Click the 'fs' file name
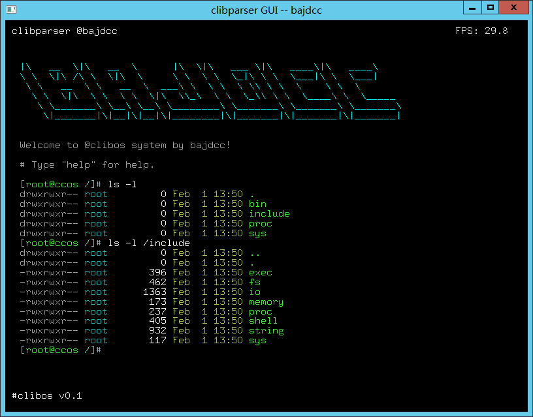Image resolution: width=533 pixels, height=417 pixels. coord(255,282)
